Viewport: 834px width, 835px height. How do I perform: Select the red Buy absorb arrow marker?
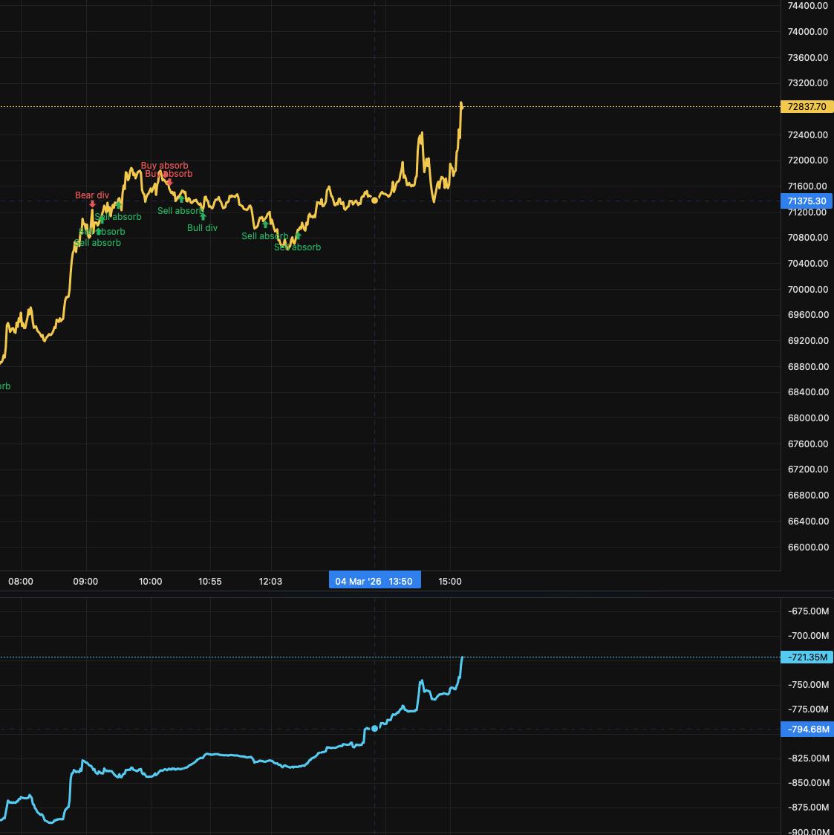coord(169,182)
